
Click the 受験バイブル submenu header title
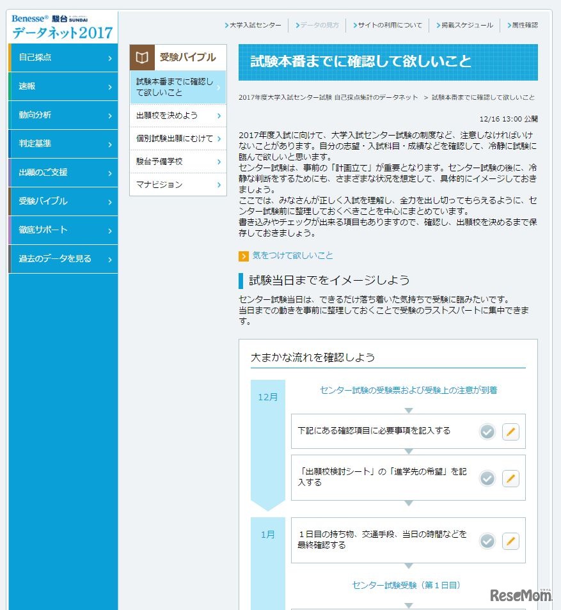(187, 58)
